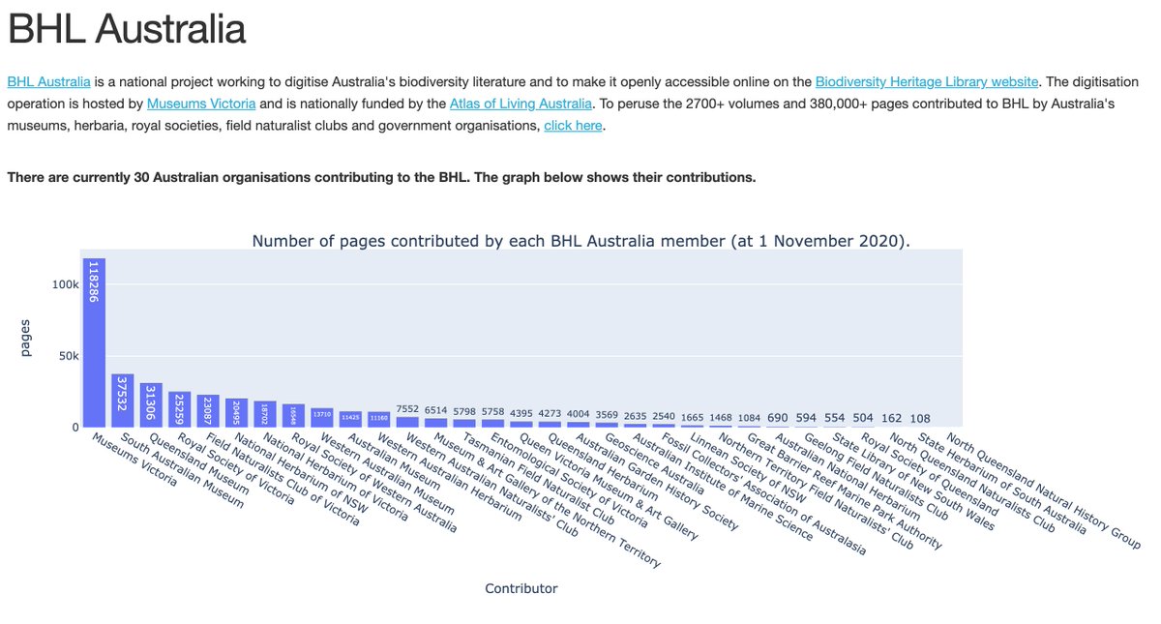This screenshot has height=624, width=1161.
Task: Click the 'Museums Victoria' x-axis label
Action: (x=134, y=460)
